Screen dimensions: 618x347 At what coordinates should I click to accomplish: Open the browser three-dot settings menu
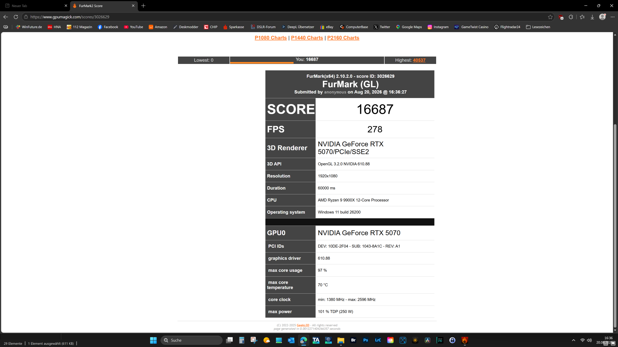[x=613, y=17]
